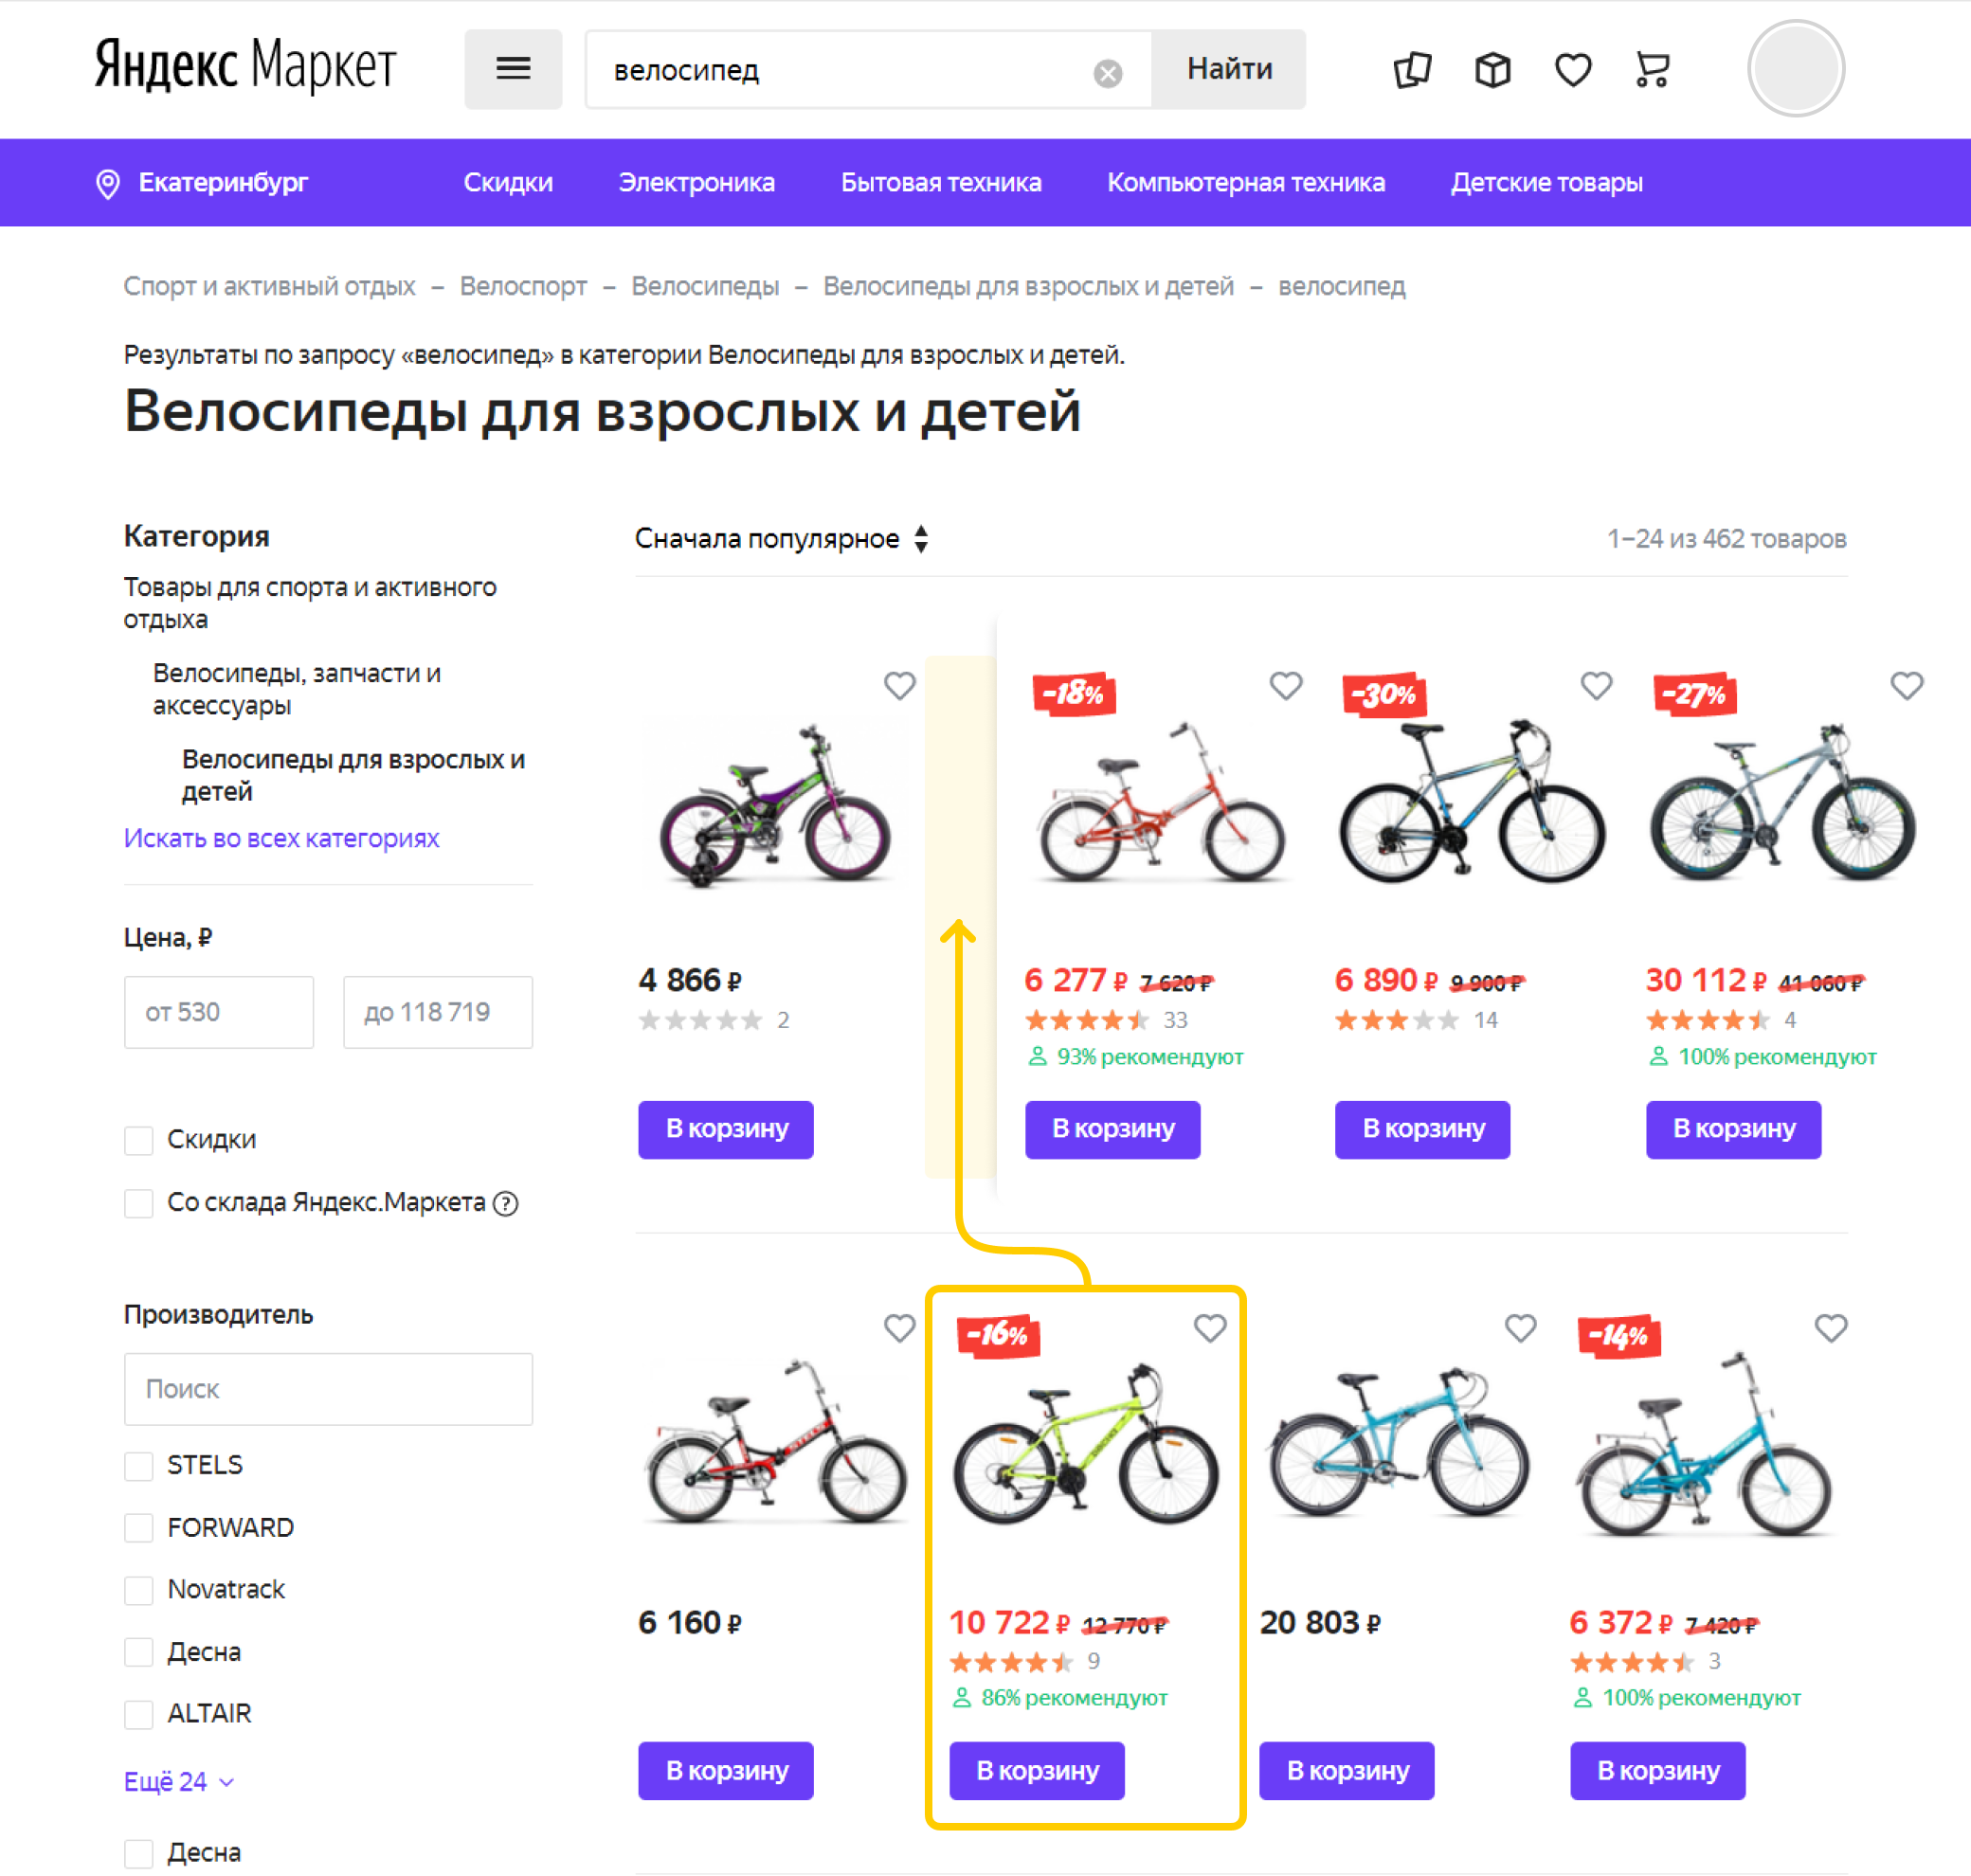Open the Электроника menu section

696,183
